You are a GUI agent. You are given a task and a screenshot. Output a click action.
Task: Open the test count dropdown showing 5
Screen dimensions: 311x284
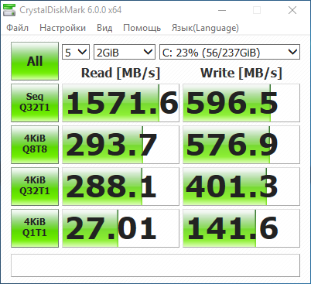click(x=76, y=52)
